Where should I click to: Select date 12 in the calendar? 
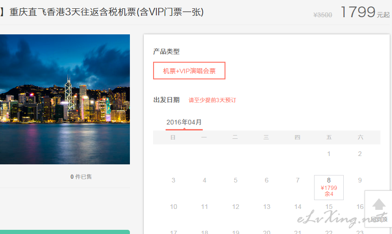[236, 207]
